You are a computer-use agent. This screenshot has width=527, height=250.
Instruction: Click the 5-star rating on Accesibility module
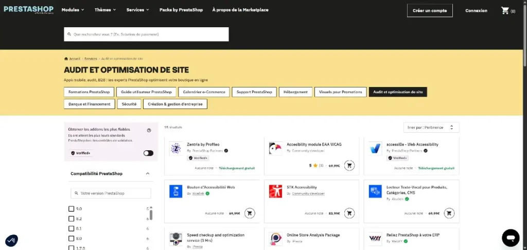317,166
